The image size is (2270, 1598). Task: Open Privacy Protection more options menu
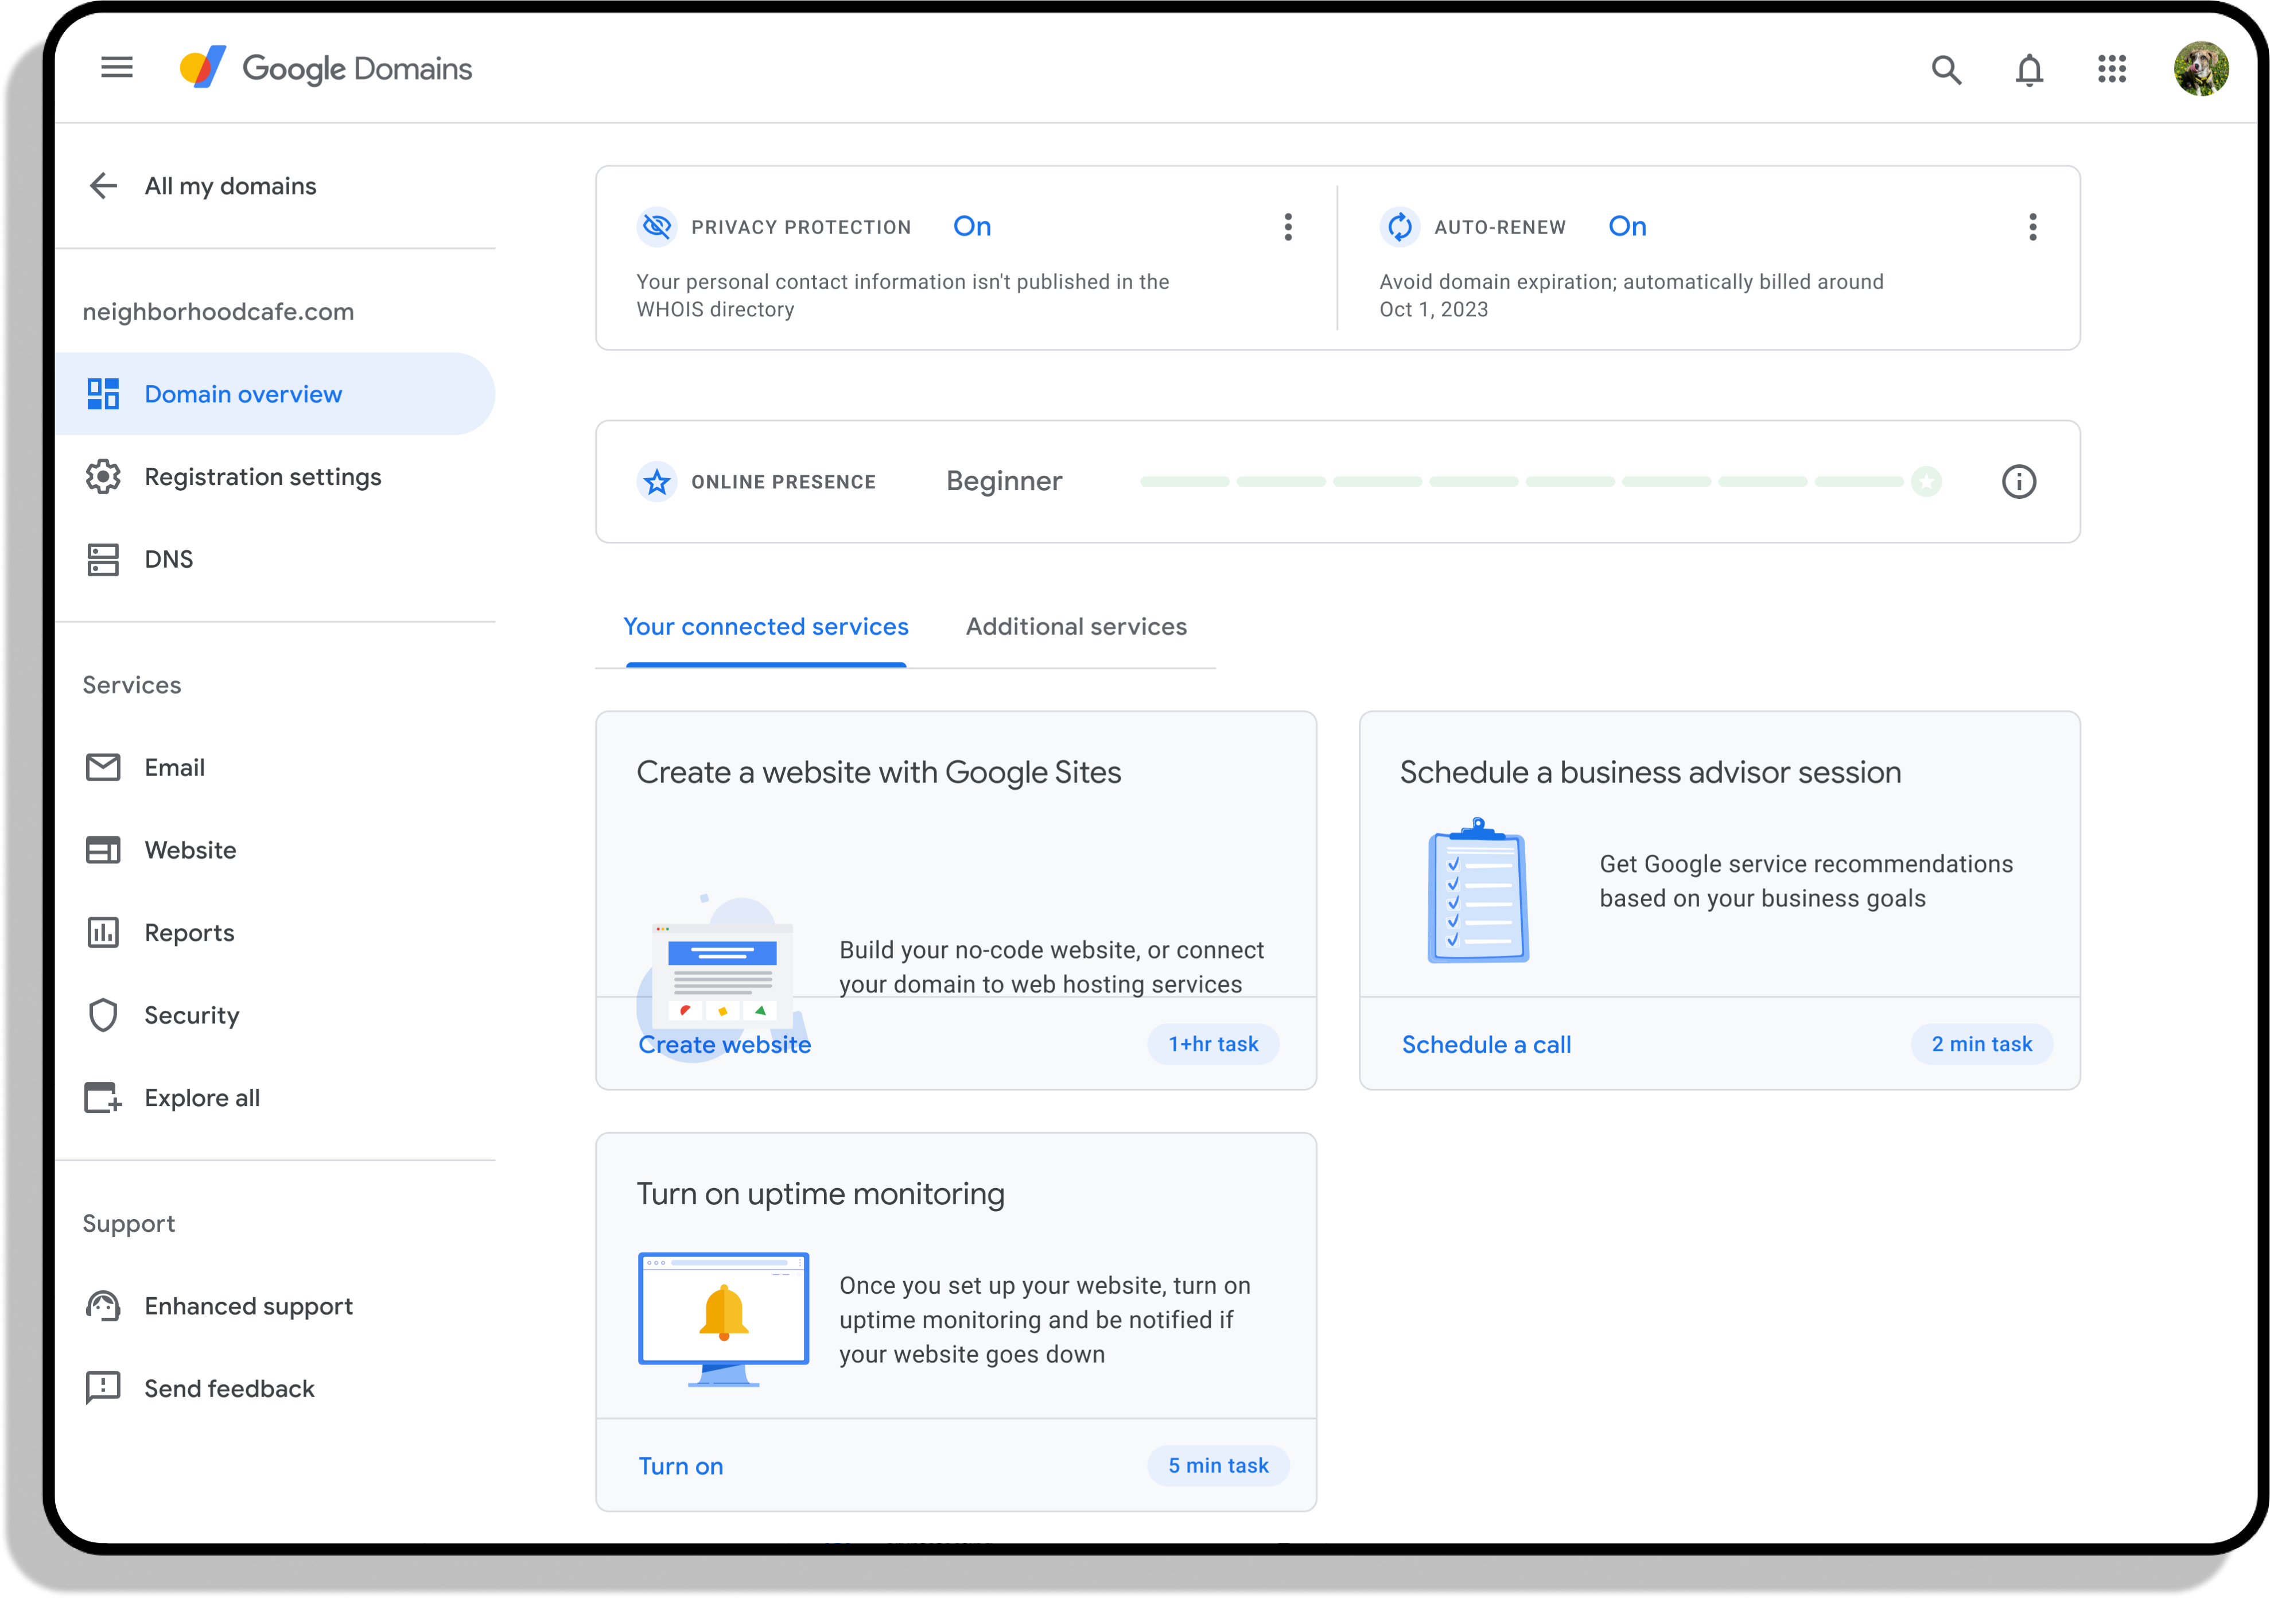click(x=1287, y=227)
